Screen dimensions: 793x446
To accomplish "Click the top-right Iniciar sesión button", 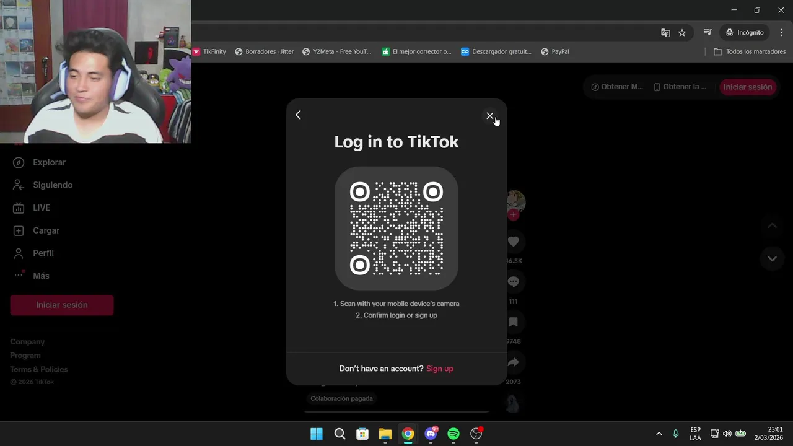I will pos(748,87).
